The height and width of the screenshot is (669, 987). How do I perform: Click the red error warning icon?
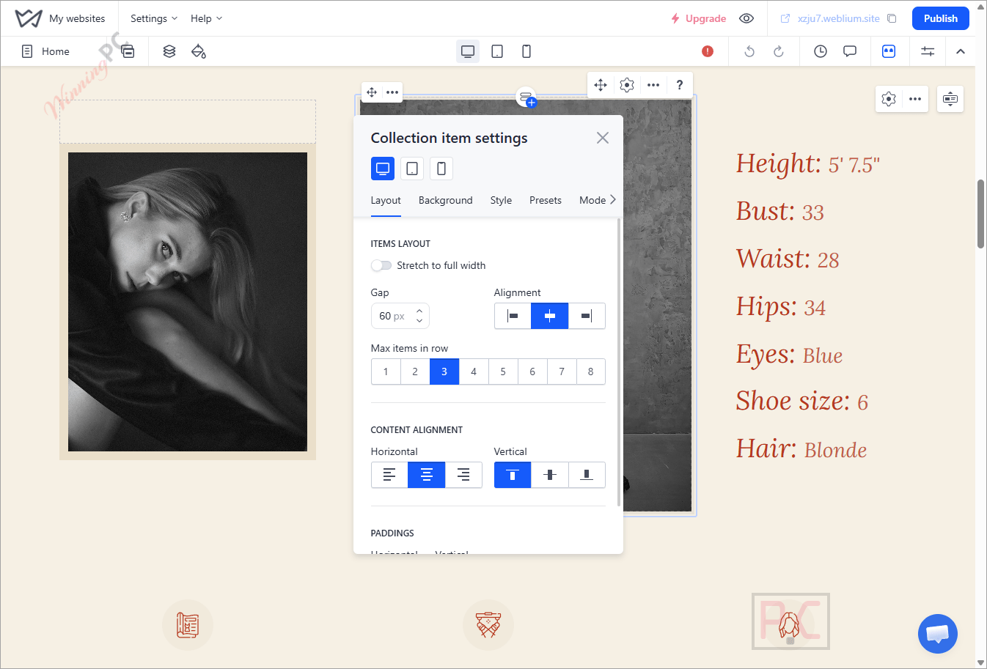(708, 51)
